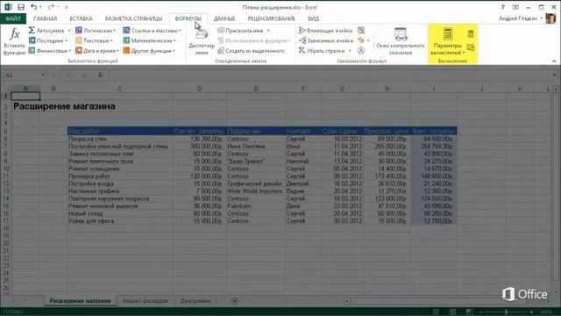Click the Redo arrow icon

coord(51,7)
